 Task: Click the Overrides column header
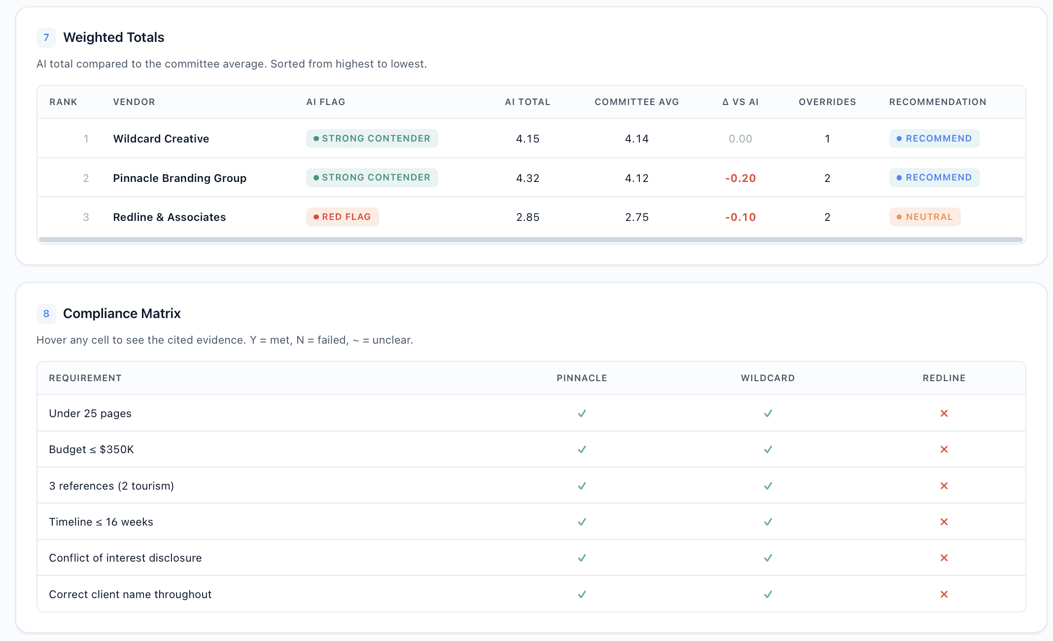coord(827,102)
